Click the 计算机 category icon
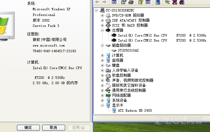Viewport: 210px width, 132px height. (x=108, y=55)
